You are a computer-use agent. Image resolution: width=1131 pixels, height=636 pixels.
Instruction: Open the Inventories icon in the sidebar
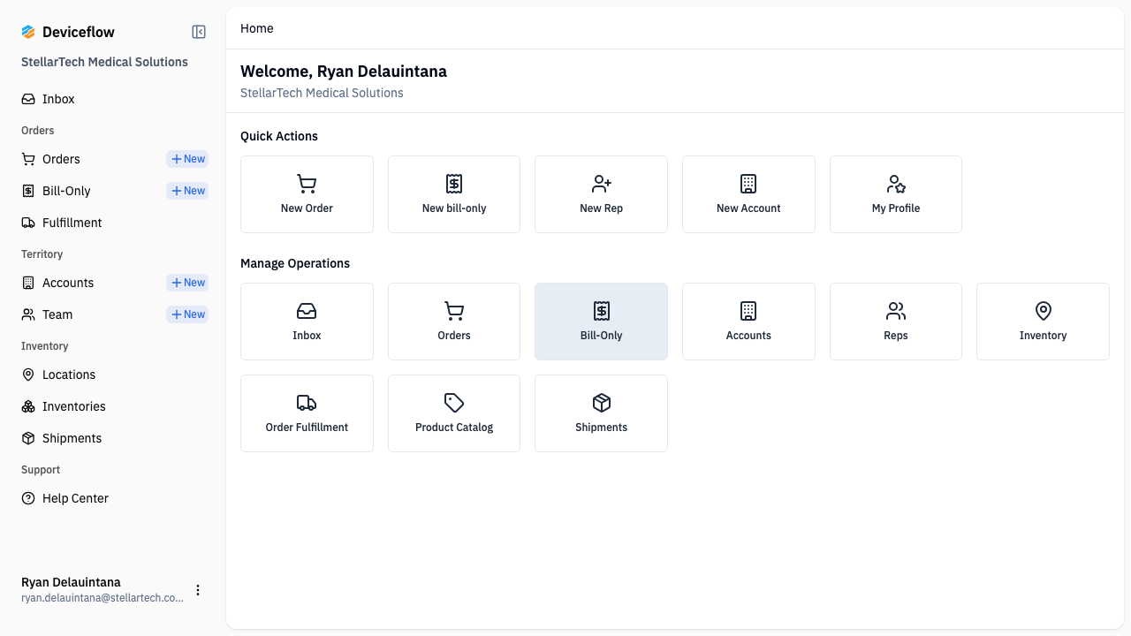click(27, 406)
